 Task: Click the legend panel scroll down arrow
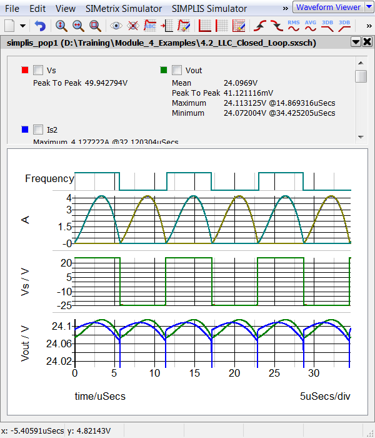(x=361, y=136)
